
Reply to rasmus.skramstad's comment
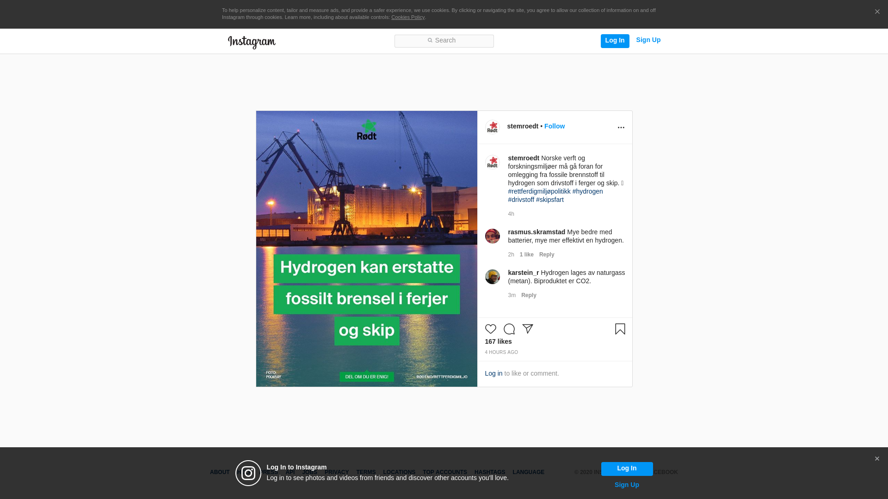tap(547, 255)
